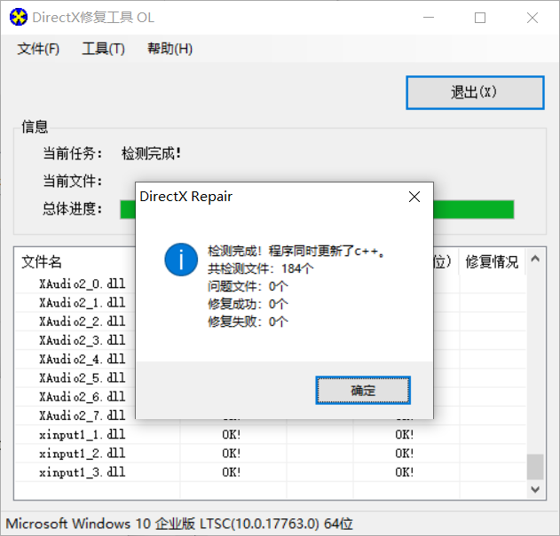Select xinput1_2.dll row
The width and height of the screenshot is (560, 536).
click(x=271, y=454)
